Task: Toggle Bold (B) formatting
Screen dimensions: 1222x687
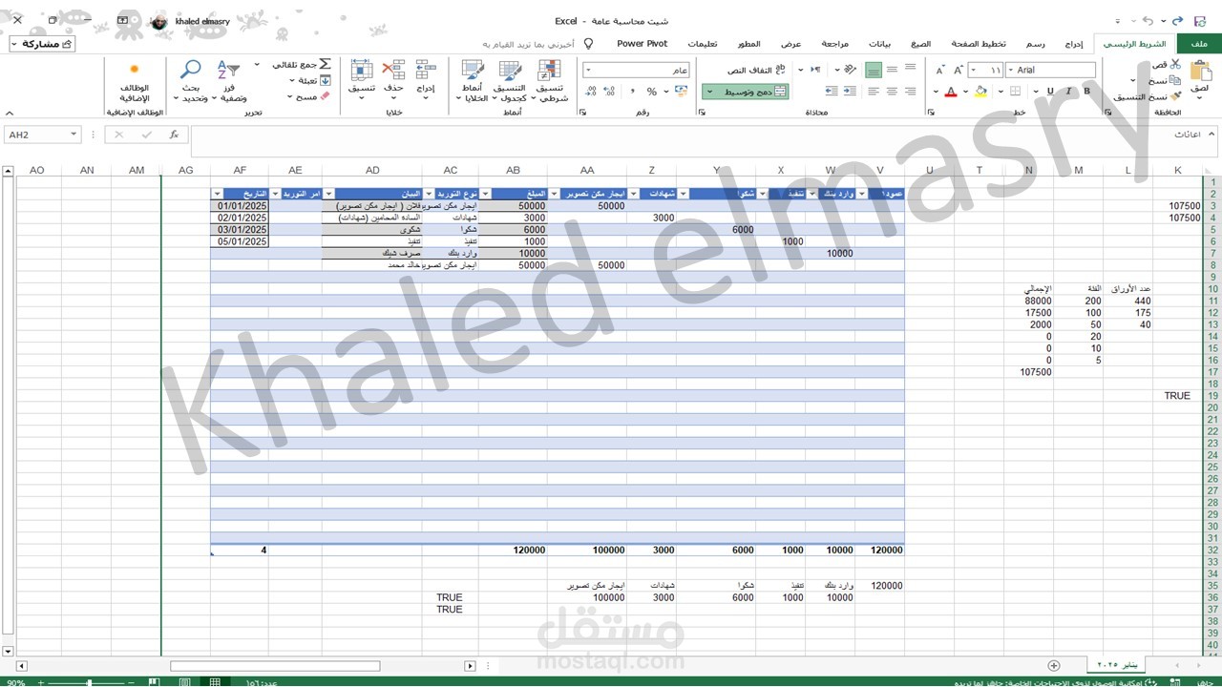Action: click(x=1086, y=92)
